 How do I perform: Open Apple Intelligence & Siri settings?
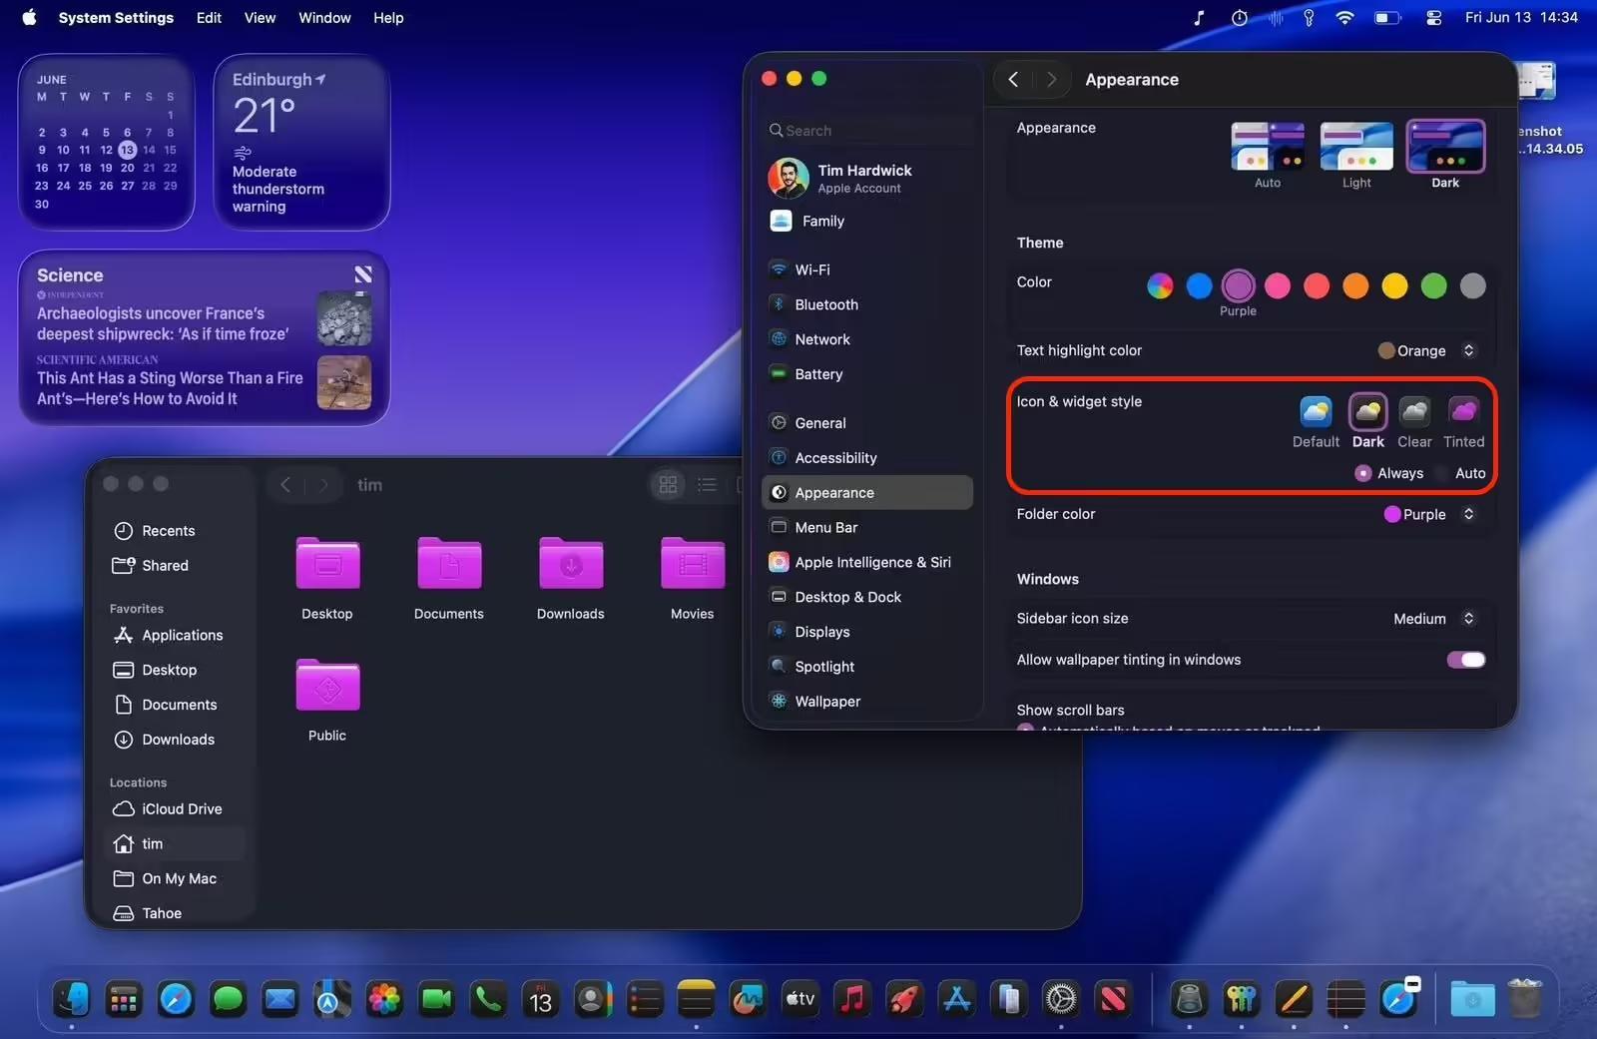pos(871,562)
